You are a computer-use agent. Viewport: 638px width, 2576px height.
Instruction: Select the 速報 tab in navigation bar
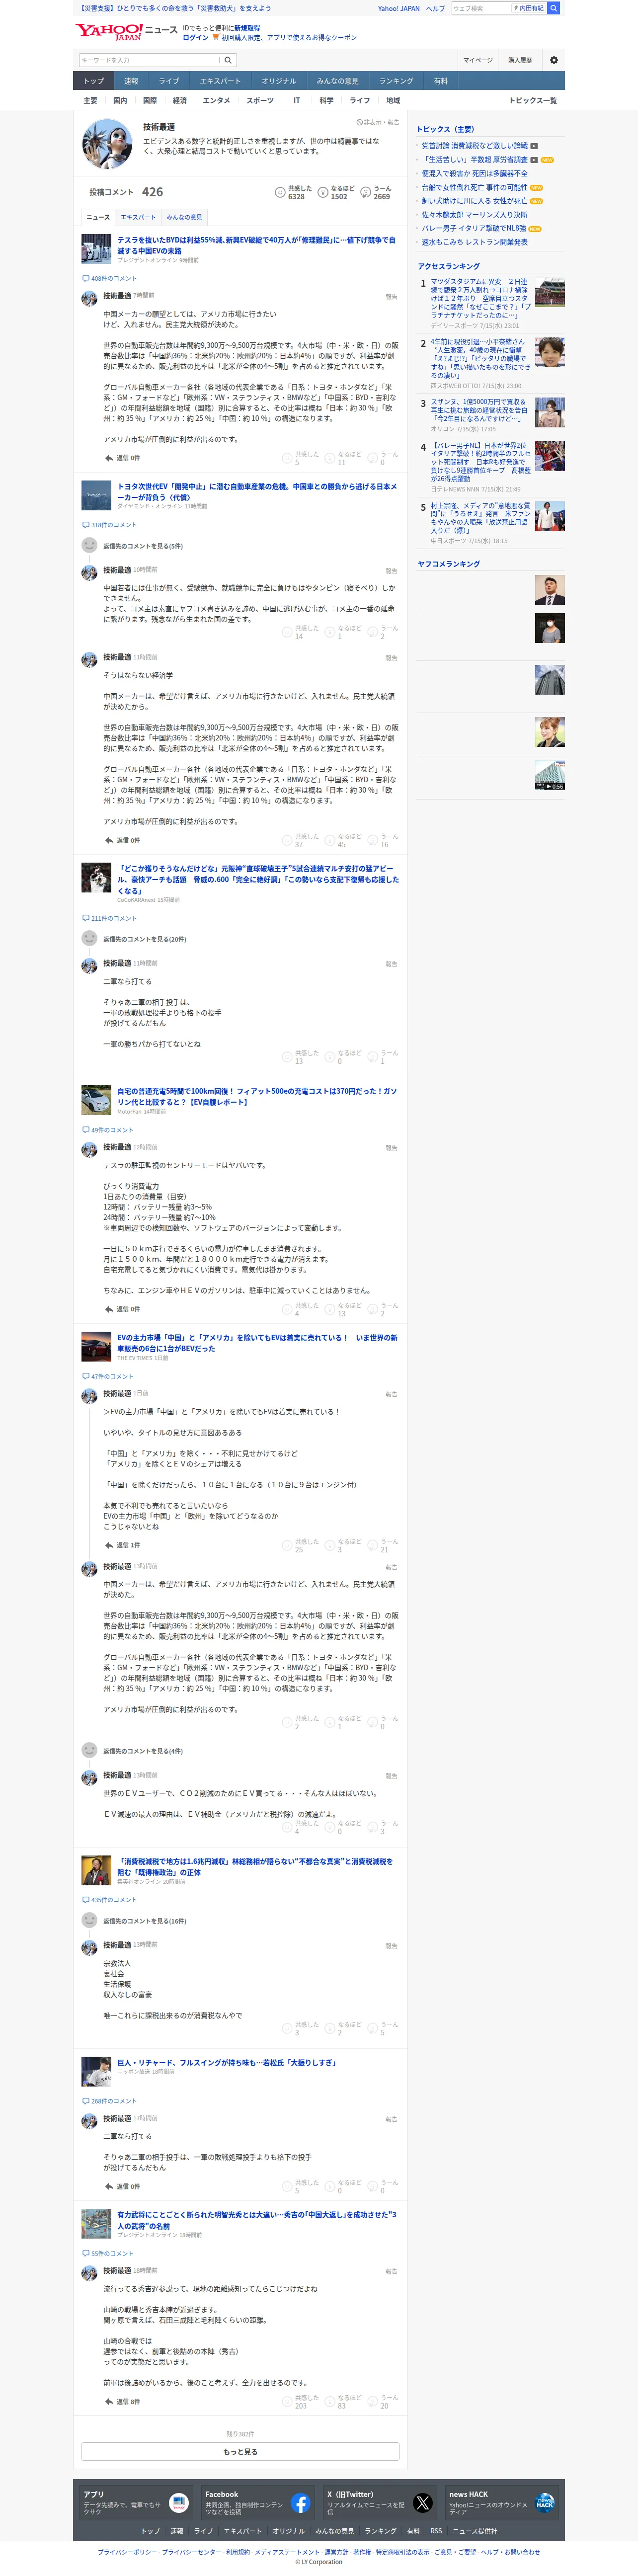[x=131, y=81]
